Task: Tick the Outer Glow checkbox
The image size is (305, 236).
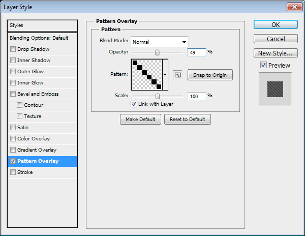Action: pyautogui.click(x=13, y=71)
